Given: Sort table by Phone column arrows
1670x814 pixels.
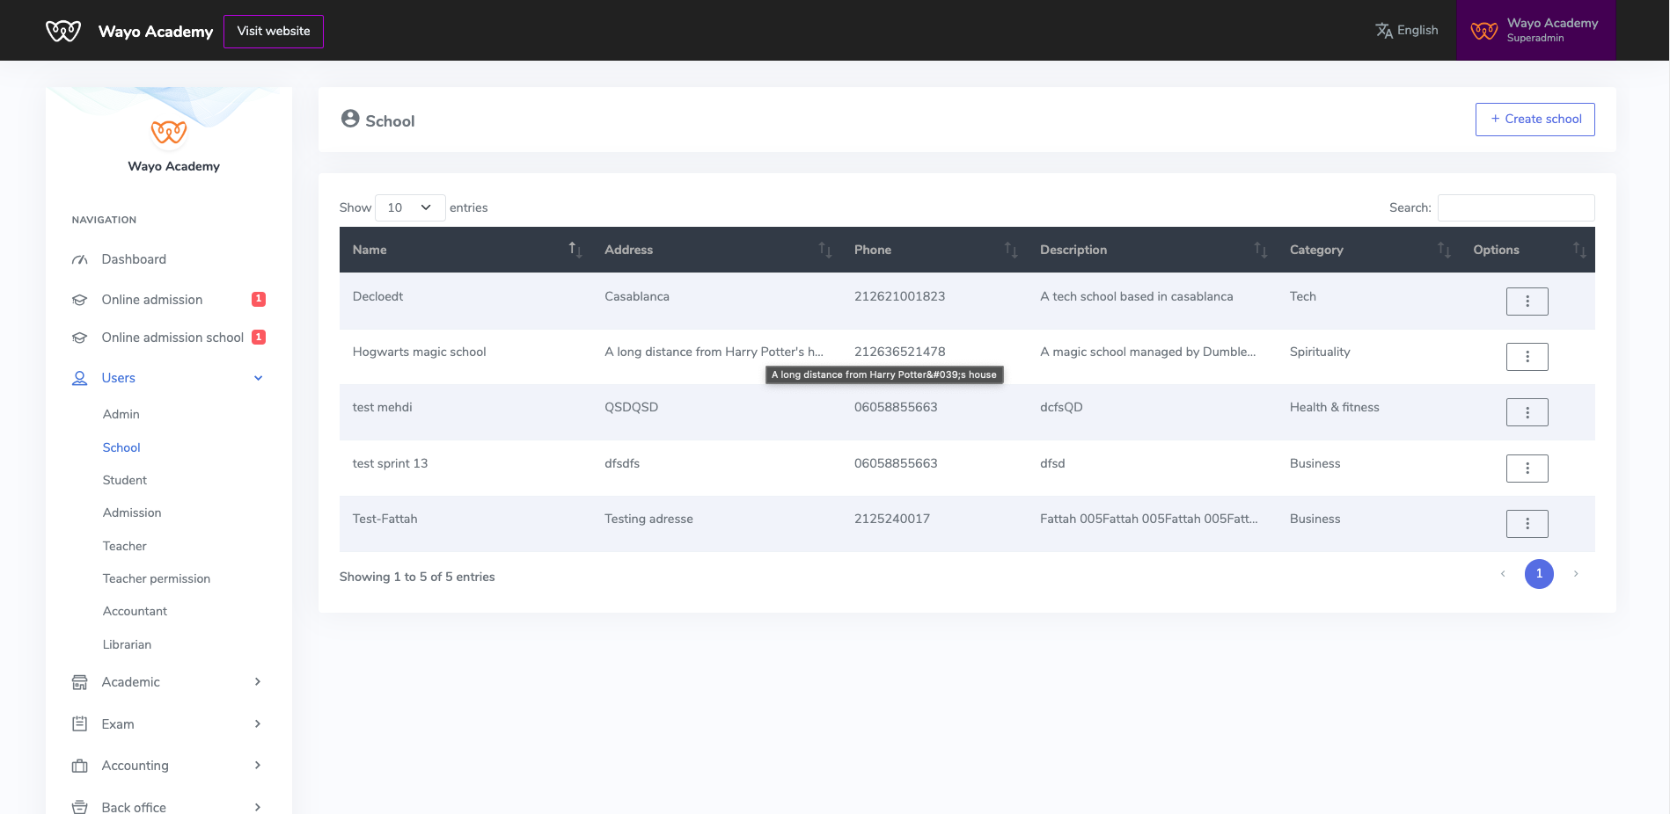Looking at the screenshot, I should point(1010,250).
